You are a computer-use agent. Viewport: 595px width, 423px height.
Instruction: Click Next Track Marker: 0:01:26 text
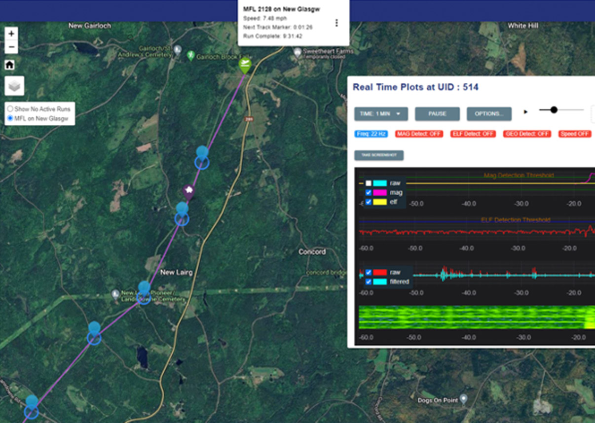[278, 27]
